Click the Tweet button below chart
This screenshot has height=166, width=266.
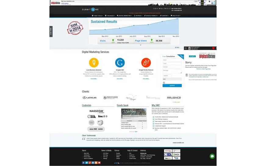177,48
